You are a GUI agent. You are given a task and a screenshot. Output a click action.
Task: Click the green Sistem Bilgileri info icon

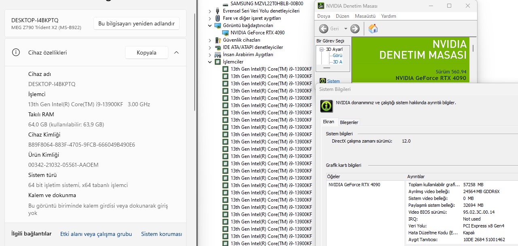(x=326, y=106)
